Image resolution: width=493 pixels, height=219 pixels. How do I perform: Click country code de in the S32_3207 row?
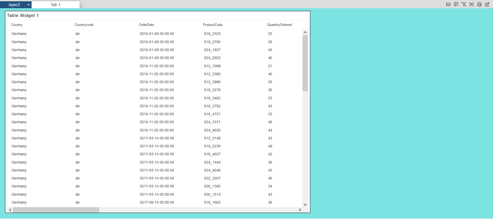[x=78, y=178]
